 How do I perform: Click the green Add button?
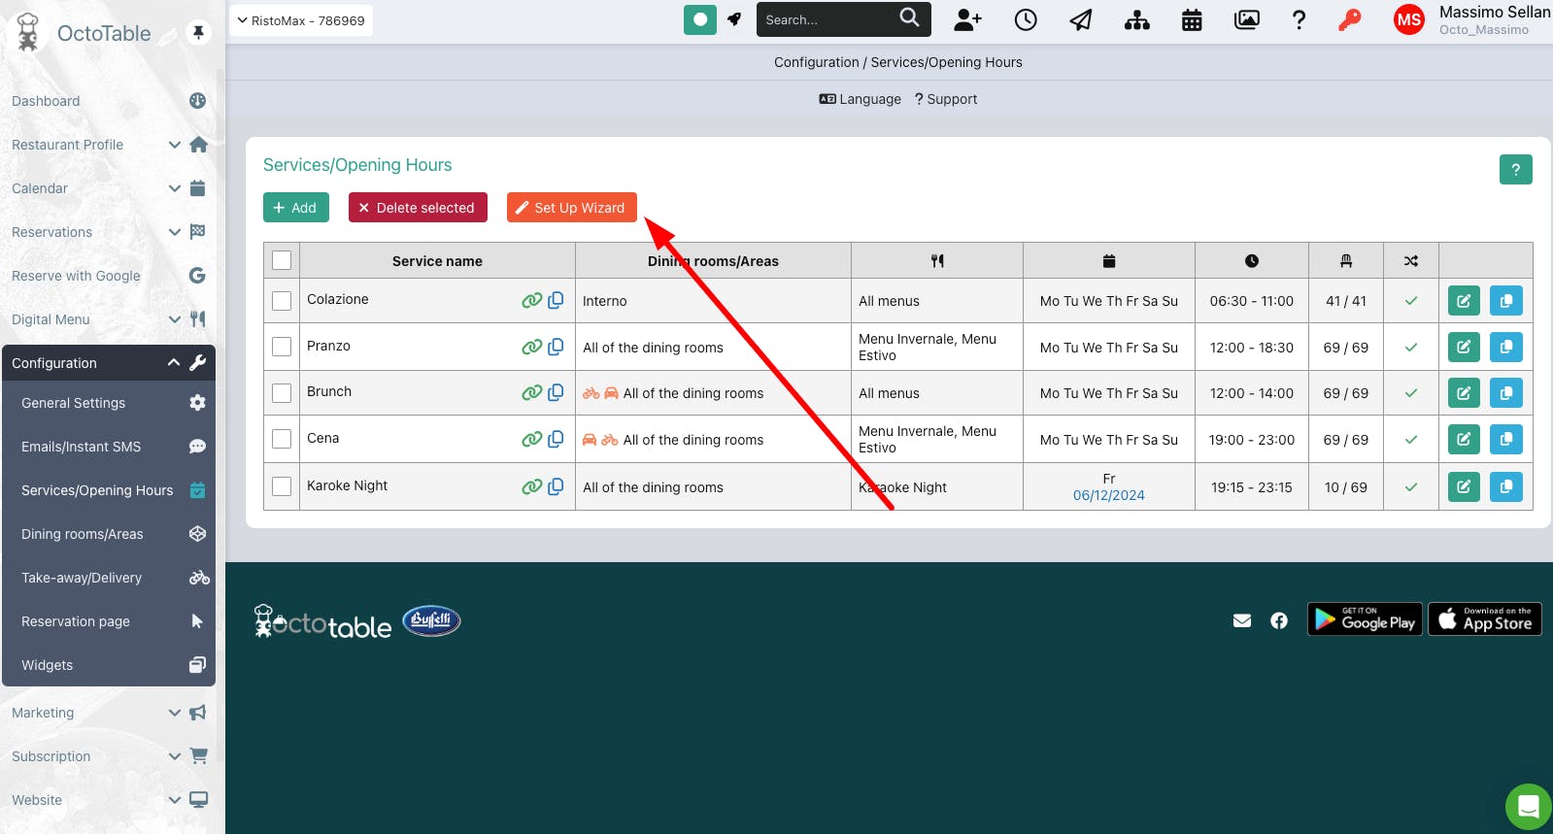tap(296, 208)
